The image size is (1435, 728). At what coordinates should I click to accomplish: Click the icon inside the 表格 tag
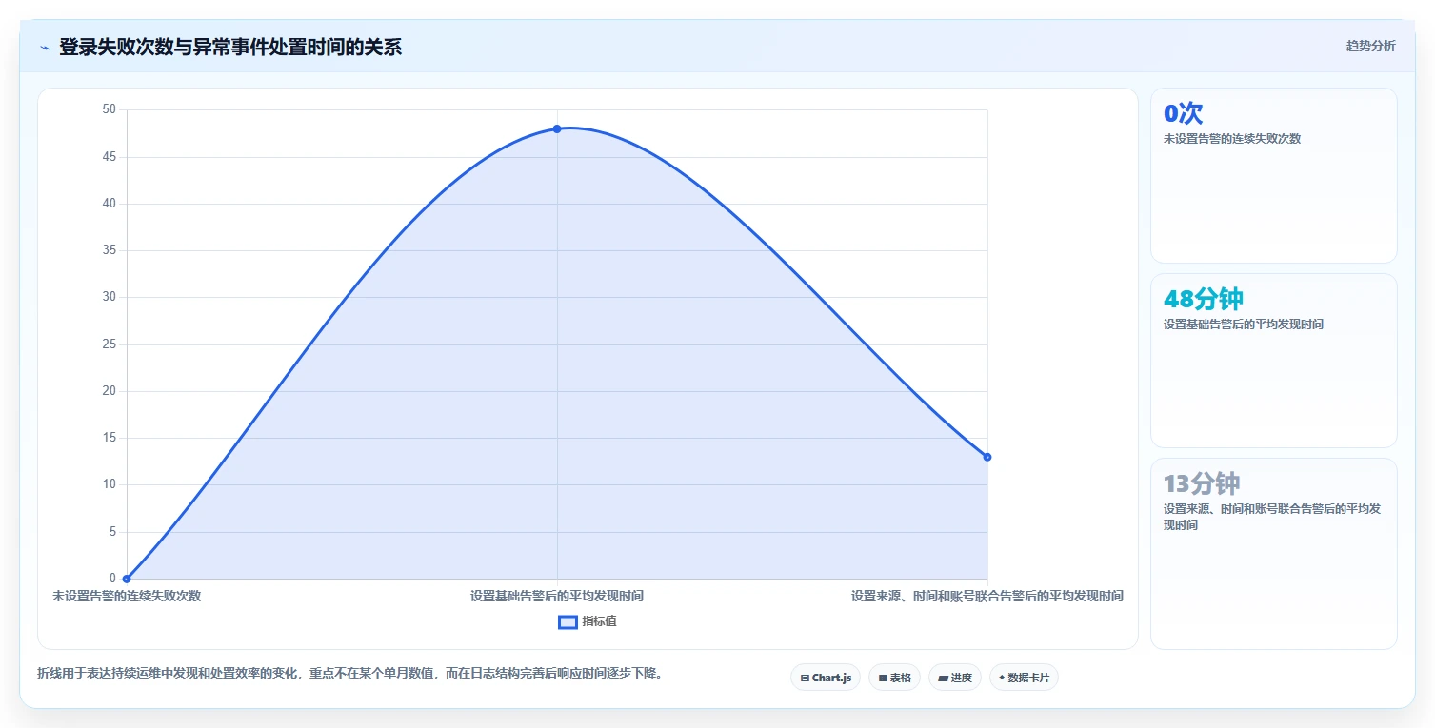pyautogui.click(x=883, y=679)
